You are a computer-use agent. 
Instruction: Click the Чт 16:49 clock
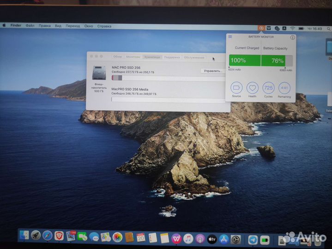[314, 29]
